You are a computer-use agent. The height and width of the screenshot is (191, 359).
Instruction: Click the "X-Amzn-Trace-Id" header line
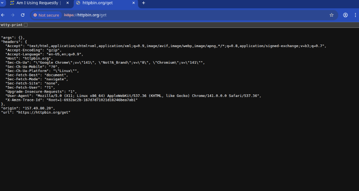pyautogui.click(x=71, y=100)
